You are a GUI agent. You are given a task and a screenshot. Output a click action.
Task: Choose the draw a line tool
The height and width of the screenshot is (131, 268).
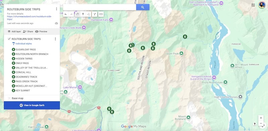coord(88,14)
